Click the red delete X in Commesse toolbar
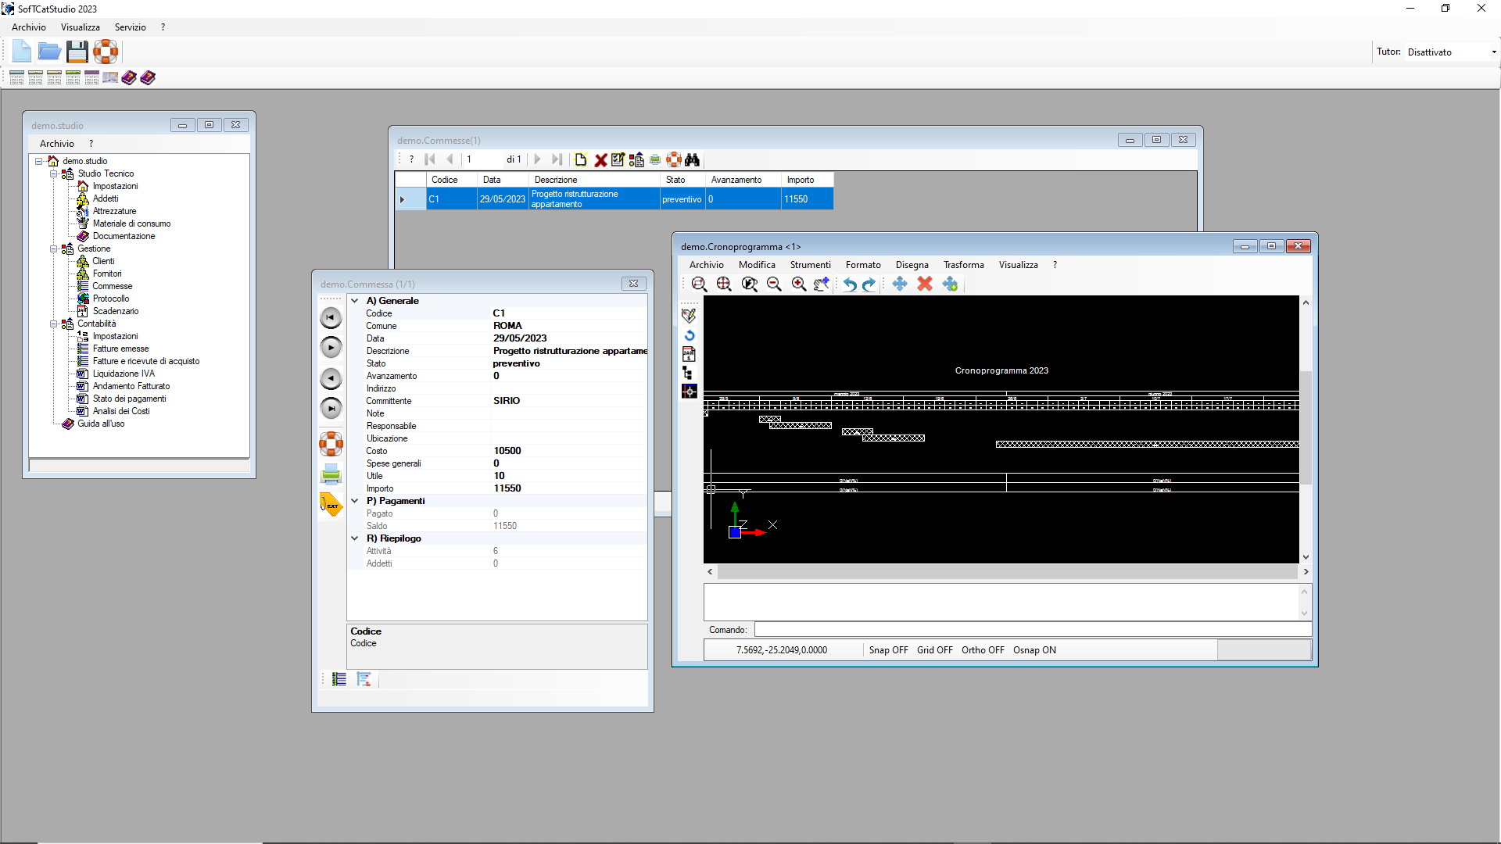This screenshot has height=844, width=1501. [600, 160]
